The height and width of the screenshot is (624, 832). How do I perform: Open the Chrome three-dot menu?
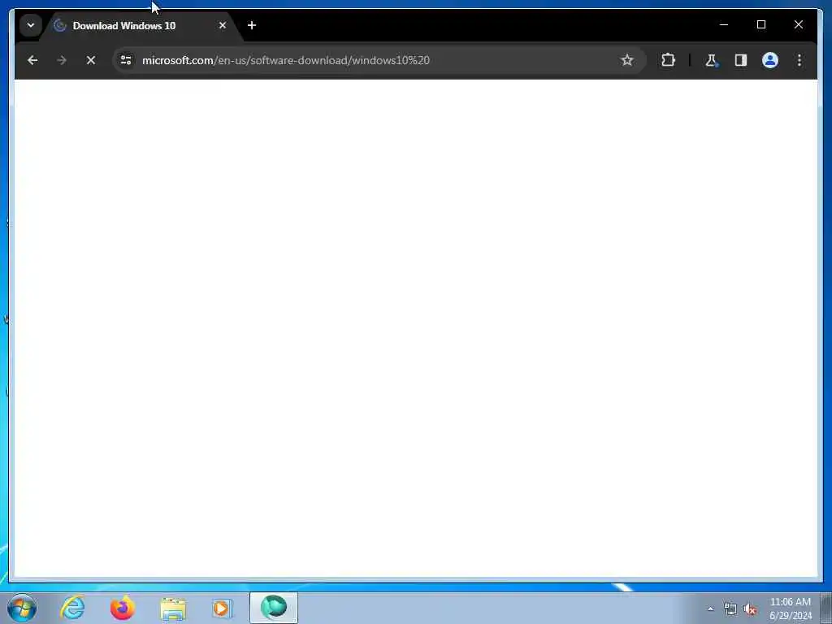tap(799, 60)
